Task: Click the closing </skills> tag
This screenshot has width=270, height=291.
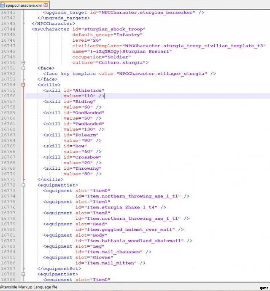Action: coord(50,179)
